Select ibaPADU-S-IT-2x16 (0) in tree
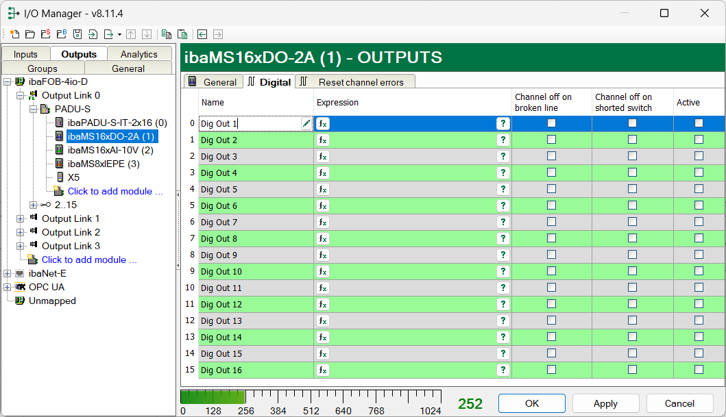Screen dimensions: 726x417 (117, 123)
